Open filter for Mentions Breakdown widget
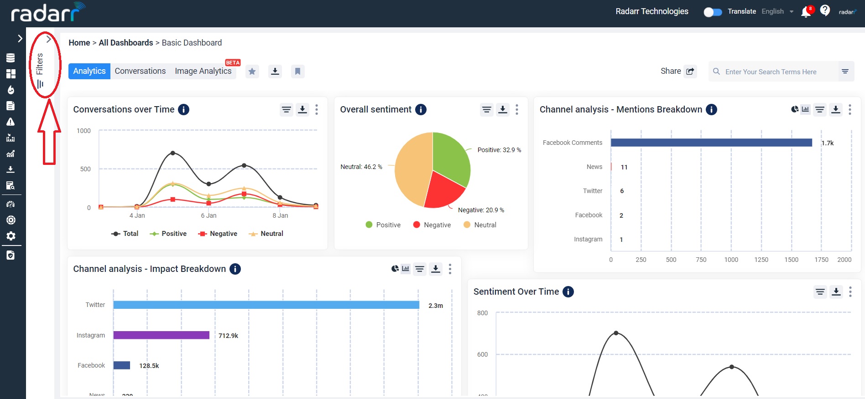This screenshot has width=865, height=399. [820, 109]
